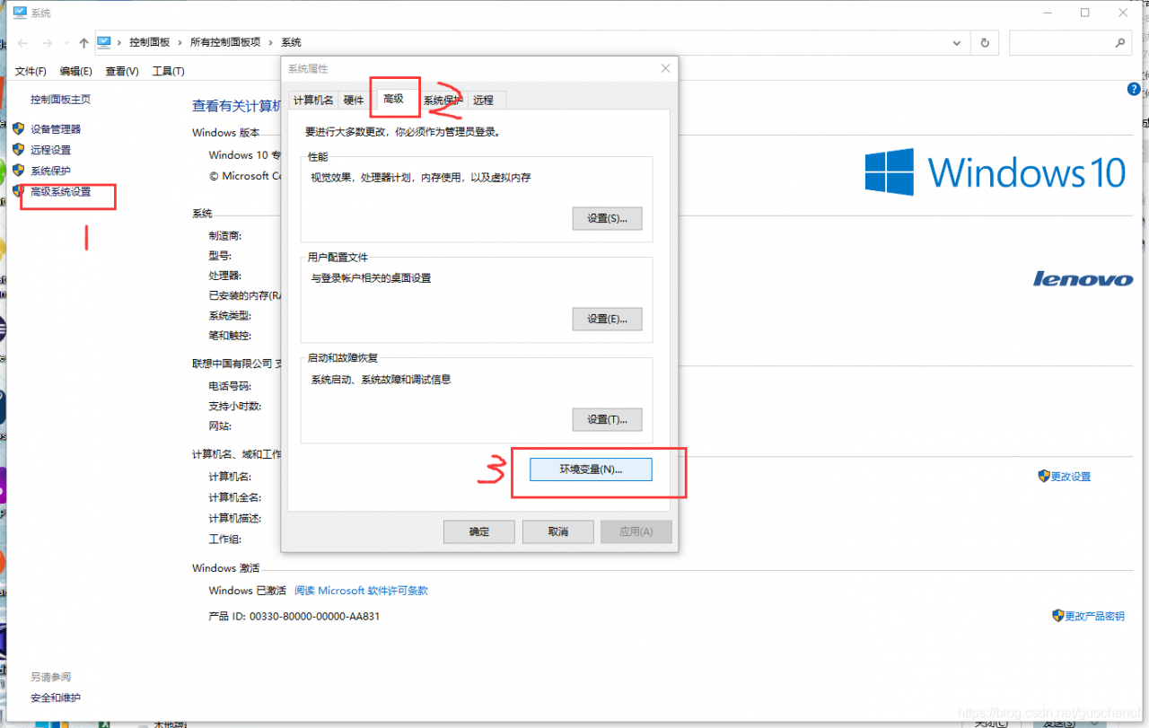Screen dimensions: 1149x728
Task: Click shield icon beside 系统保护 link
Action: 18,170
